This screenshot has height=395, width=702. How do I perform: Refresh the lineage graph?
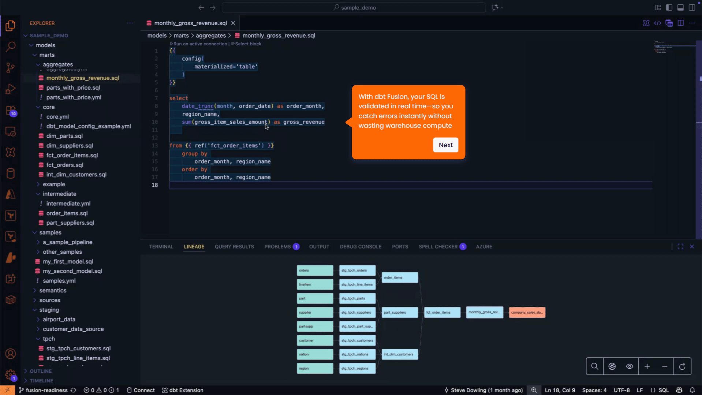[x=682, y=366]
